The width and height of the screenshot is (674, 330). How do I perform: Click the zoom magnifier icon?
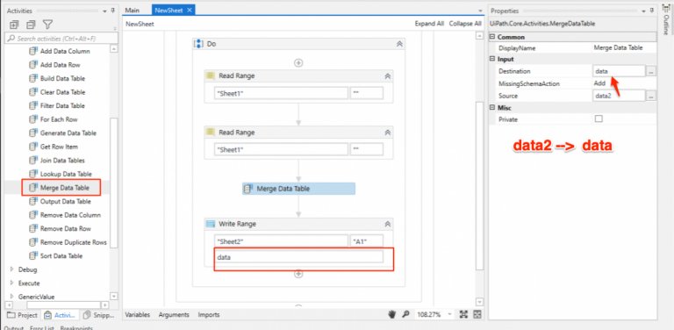pos(405,314)
